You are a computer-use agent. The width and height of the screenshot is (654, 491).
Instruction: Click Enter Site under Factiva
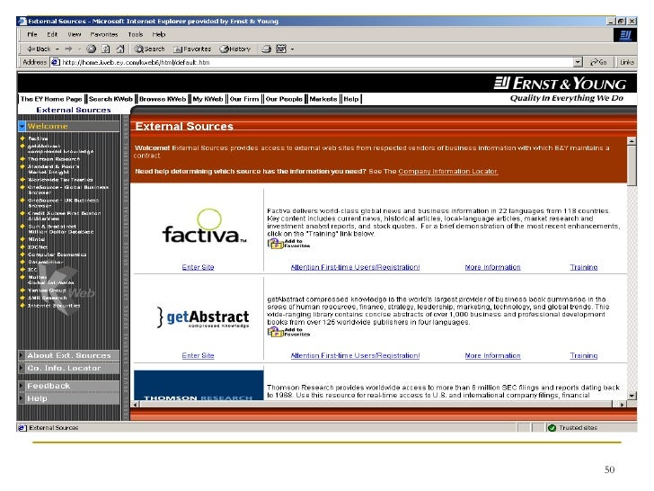199,267
